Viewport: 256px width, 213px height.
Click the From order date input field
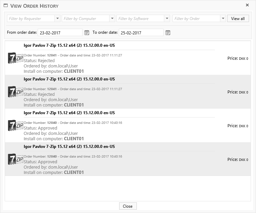(60, 33)
